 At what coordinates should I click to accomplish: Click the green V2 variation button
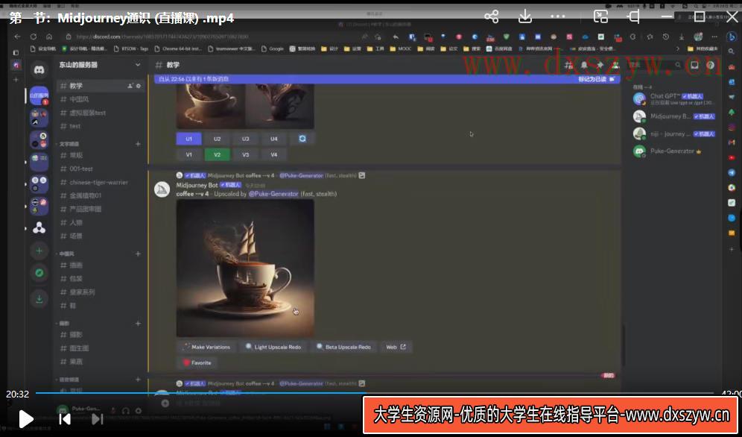pyautogui.click(x=218, y=154)
